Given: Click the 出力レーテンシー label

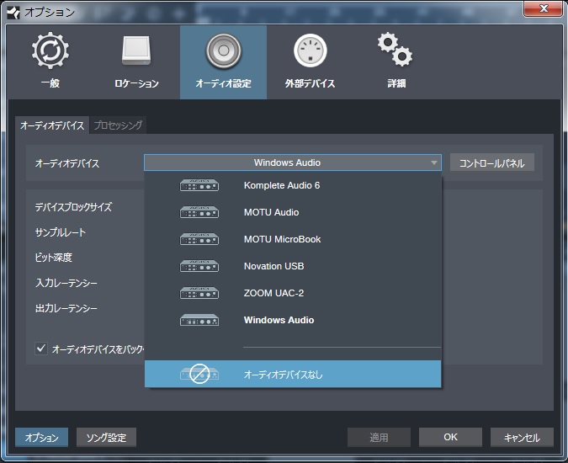Looking at the screenshot, I should pyautogui.click(x=66, y=308).
